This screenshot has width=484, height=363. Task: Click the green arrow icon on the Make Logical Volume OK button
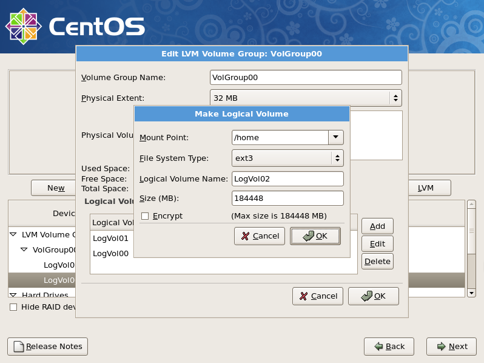pos(308,236)
